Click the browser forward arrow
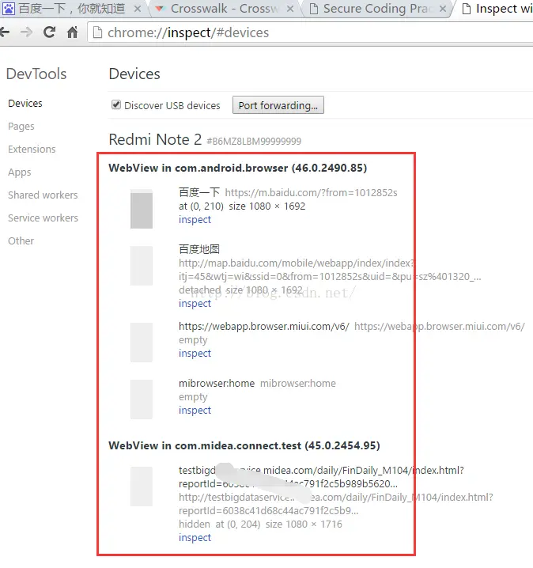Viewport: 533px width, 568px height. 26,32
